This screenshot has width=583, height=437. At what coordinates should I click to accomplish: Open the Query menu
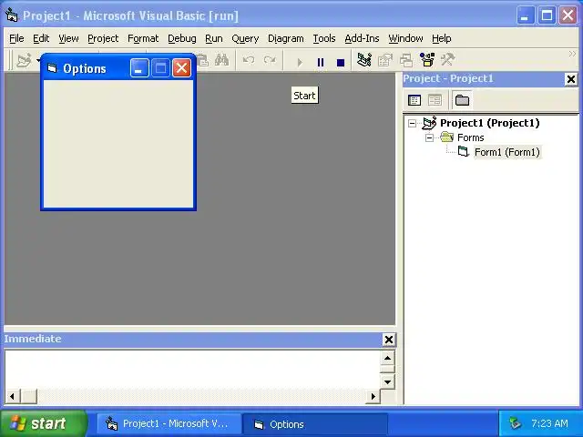[245, 38]
